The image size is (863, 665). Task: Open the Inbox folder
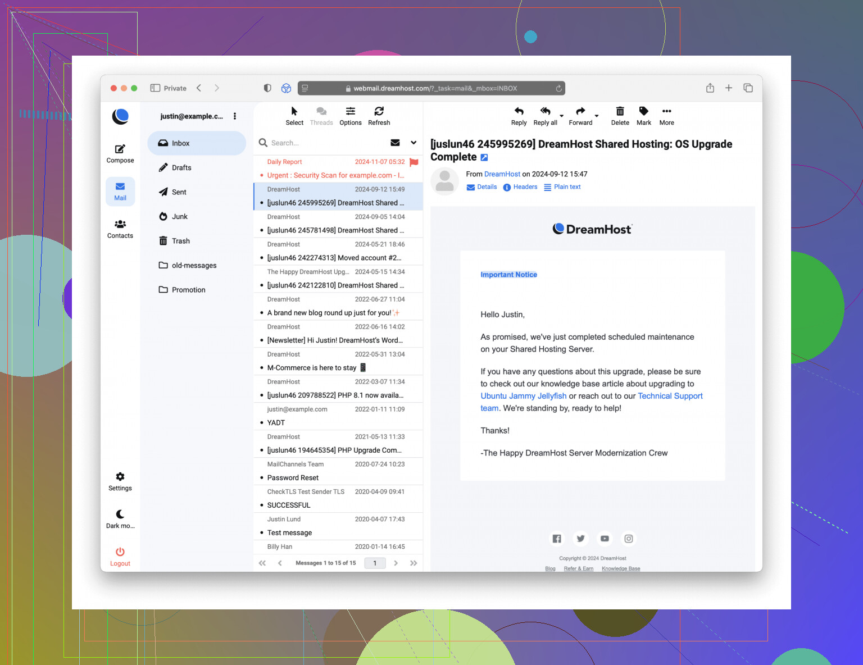pos(197,143)
